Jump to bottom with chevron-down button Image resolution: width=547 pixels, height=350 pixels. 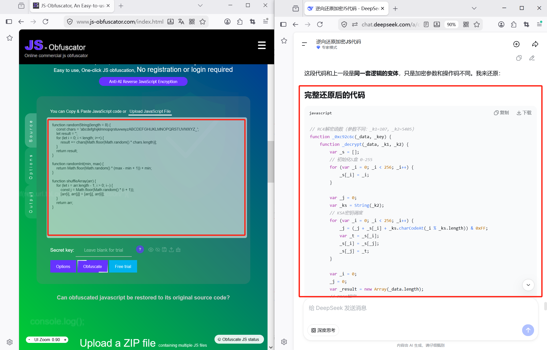[528, 285]
